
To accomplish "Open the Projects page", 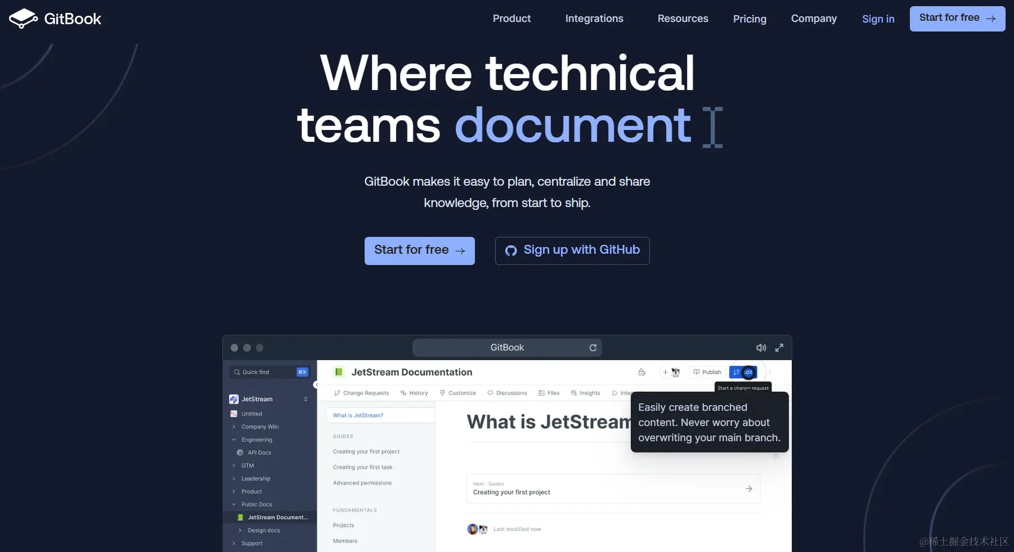I will coord(343,525).
